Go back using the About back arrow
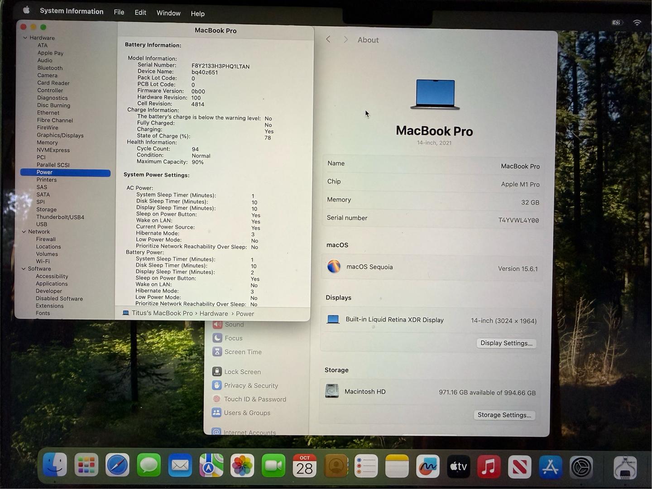The height and width of the screenshot is (489, 652). [328, 40]
